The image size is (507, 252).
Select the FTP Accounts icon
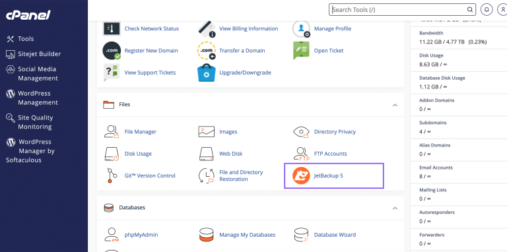point(301,154)
